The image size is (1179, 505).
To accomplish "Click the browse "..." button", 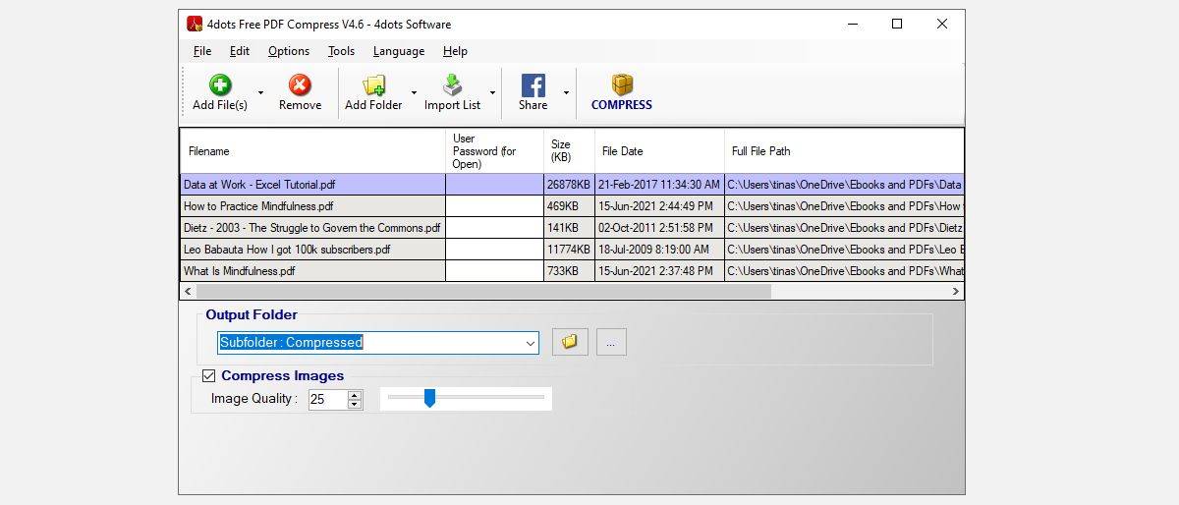I will click(x=610, y=342).
